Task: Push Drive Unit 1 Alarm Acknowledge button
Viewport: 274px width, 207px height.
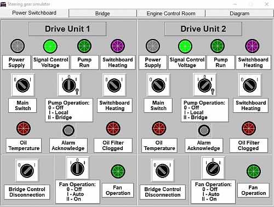Action: click(68, 130)
